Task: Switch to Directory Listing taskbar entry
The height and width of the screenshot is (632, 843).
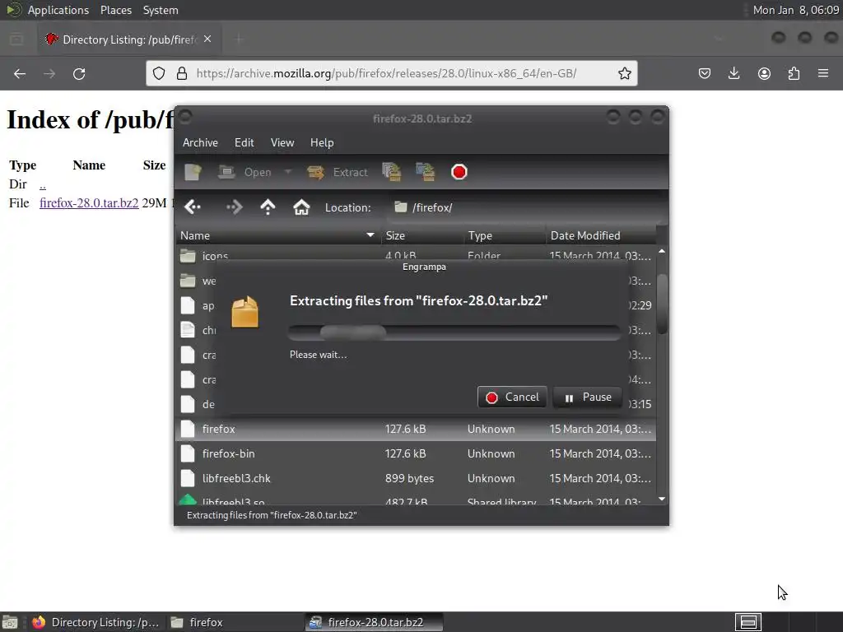Action: (95, 622)
